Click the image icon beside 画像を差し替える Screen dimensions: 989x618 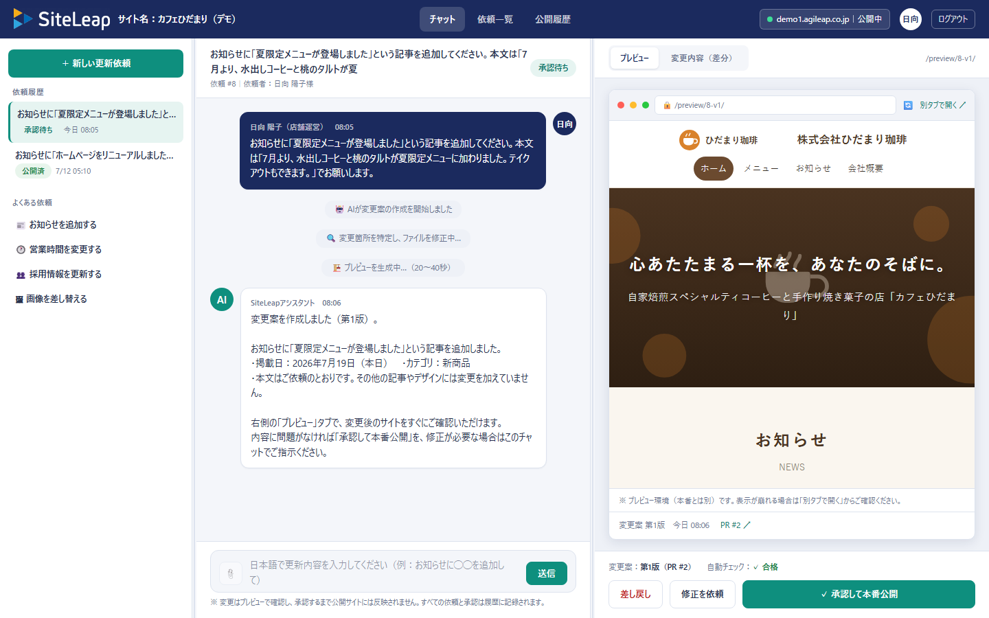[20, 299]
